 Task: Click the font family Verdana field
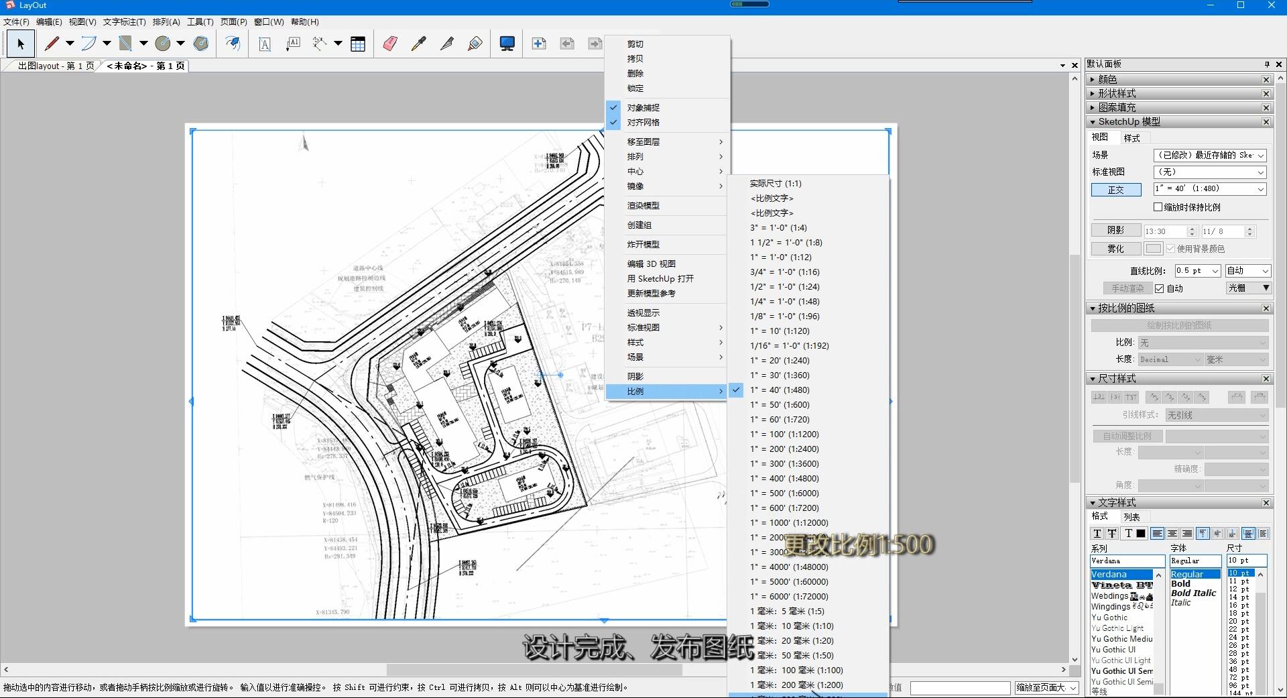(x=1127, y=561)
